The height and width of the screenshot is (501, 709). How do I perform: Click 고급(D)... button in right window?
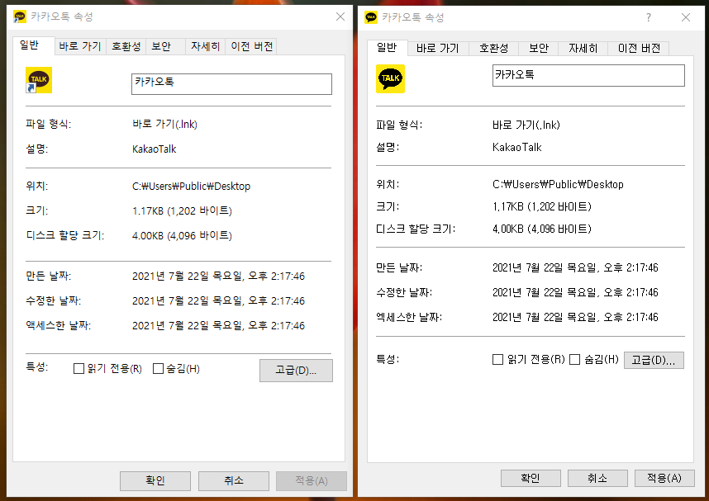click(654, 360)
